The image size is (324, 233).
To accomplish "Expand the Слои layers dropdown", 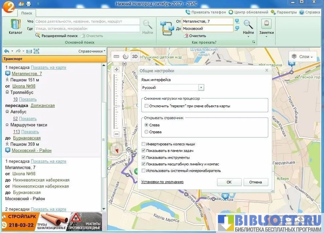I will pyautogui.click(x=301, y=56).
